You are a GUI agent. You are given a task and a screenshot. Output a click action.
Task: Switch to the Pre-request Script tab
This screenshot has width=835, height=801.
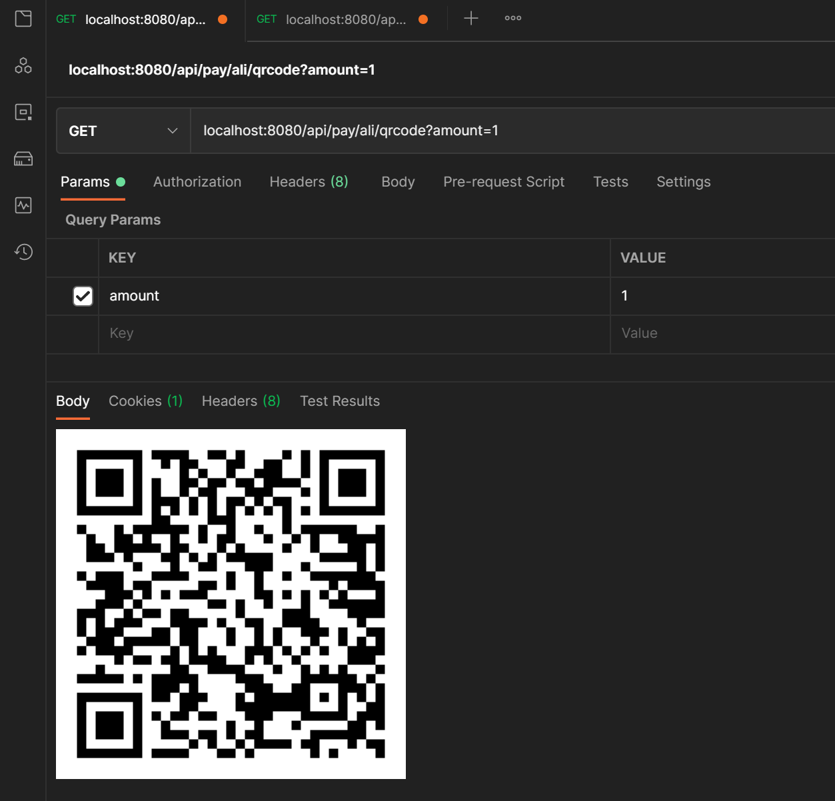point(504,181)
